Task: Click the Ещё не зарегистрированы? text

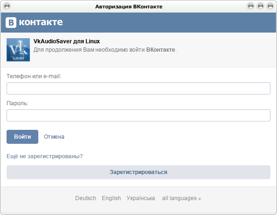Action: [45, 156]
